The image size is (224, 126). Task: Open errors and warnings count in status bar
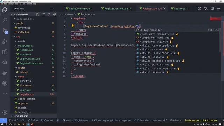33,120
